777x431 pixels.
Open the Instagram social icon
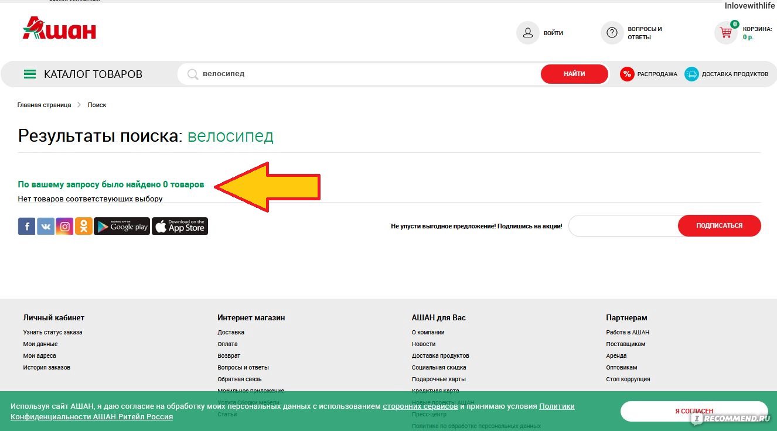pos(64,226)
